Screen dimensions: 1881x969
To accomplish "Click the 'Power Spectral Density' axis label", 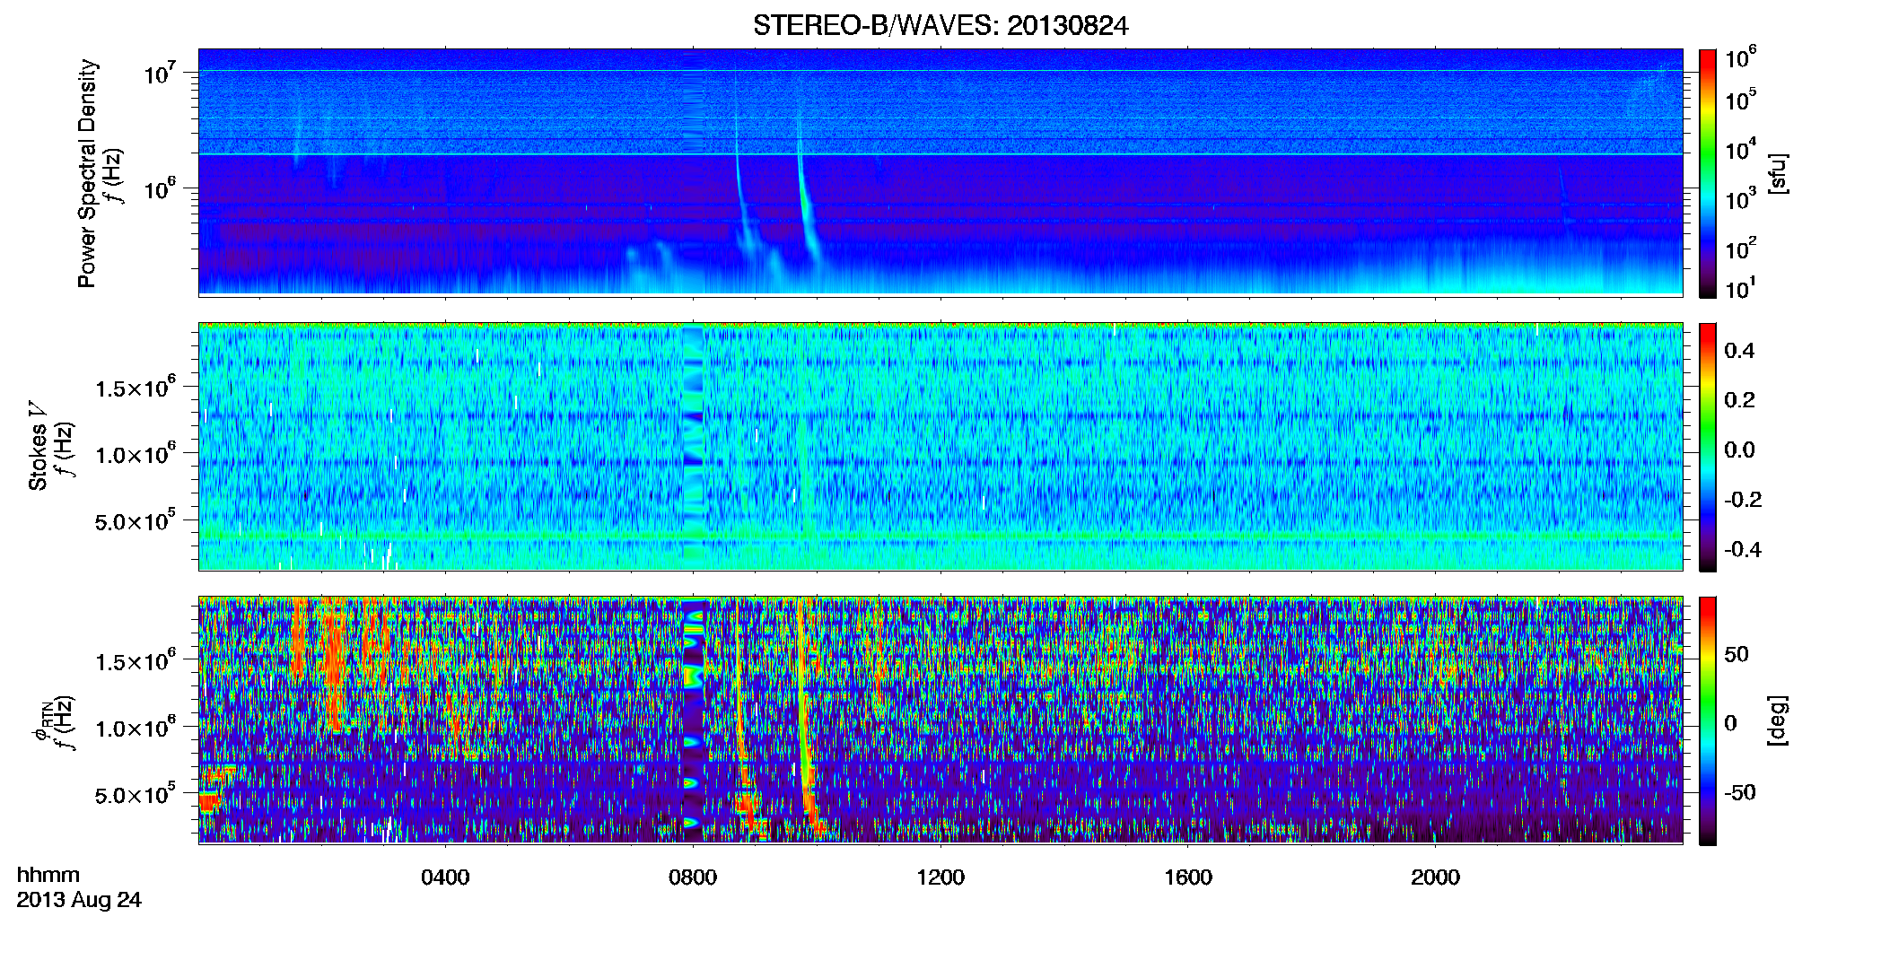I will pos(87,173).
